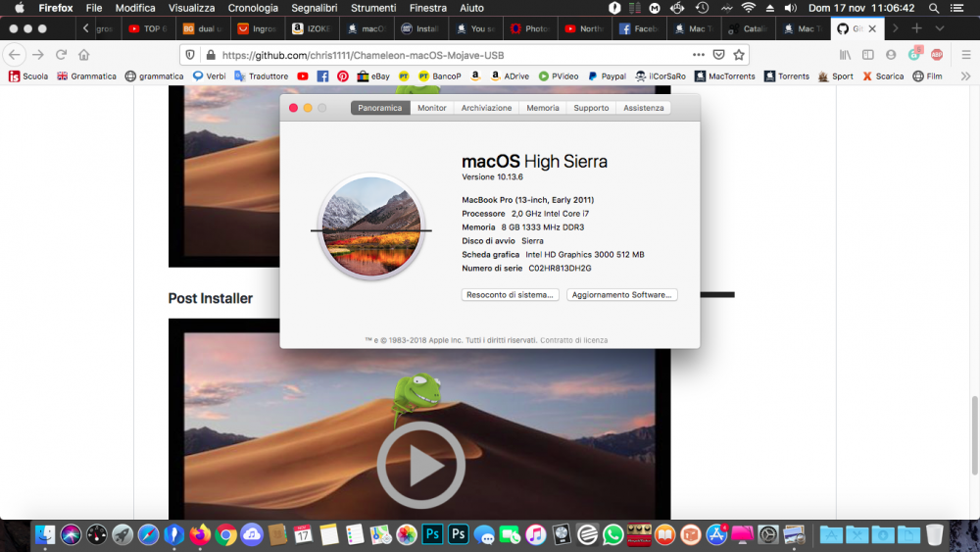The image size is (980, 552).
Task: Open Firefox home page icon
Action: (x=83, y=55)
